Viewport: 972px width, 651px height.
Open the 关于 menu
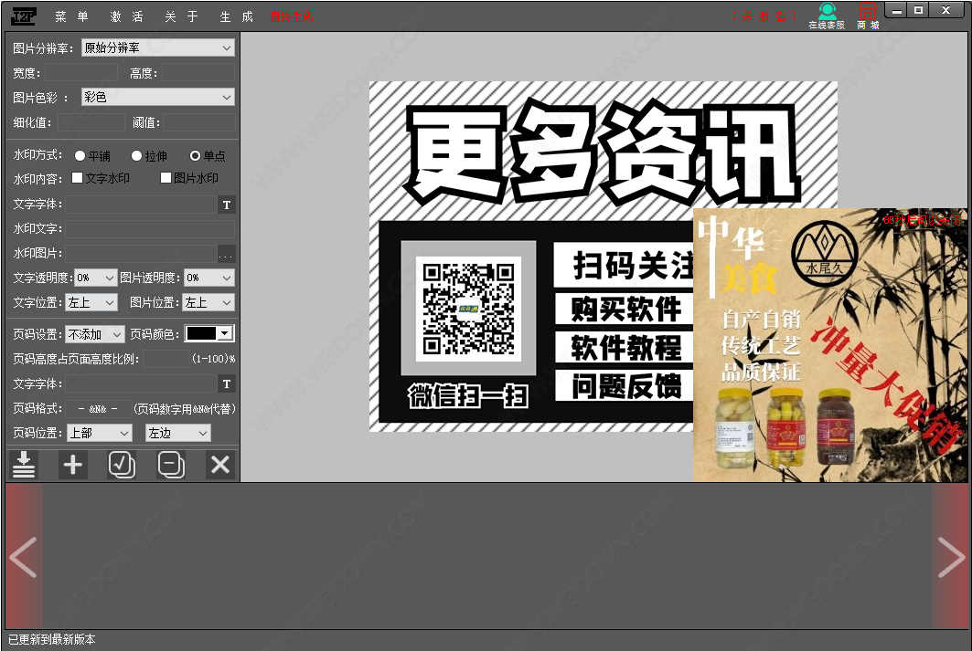click(182, 16)
